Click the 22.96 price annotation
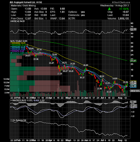Viewport: 140px width, 142px height. click(36, 59)
